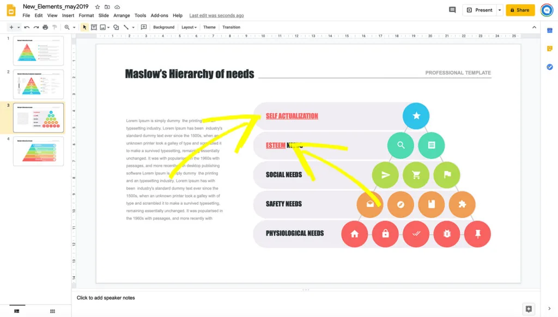Click the Background button
The width and height of the screenshot is (558, 317).
[163, 27]
